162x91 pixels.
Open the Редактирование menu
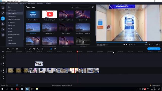click(12, 3)
